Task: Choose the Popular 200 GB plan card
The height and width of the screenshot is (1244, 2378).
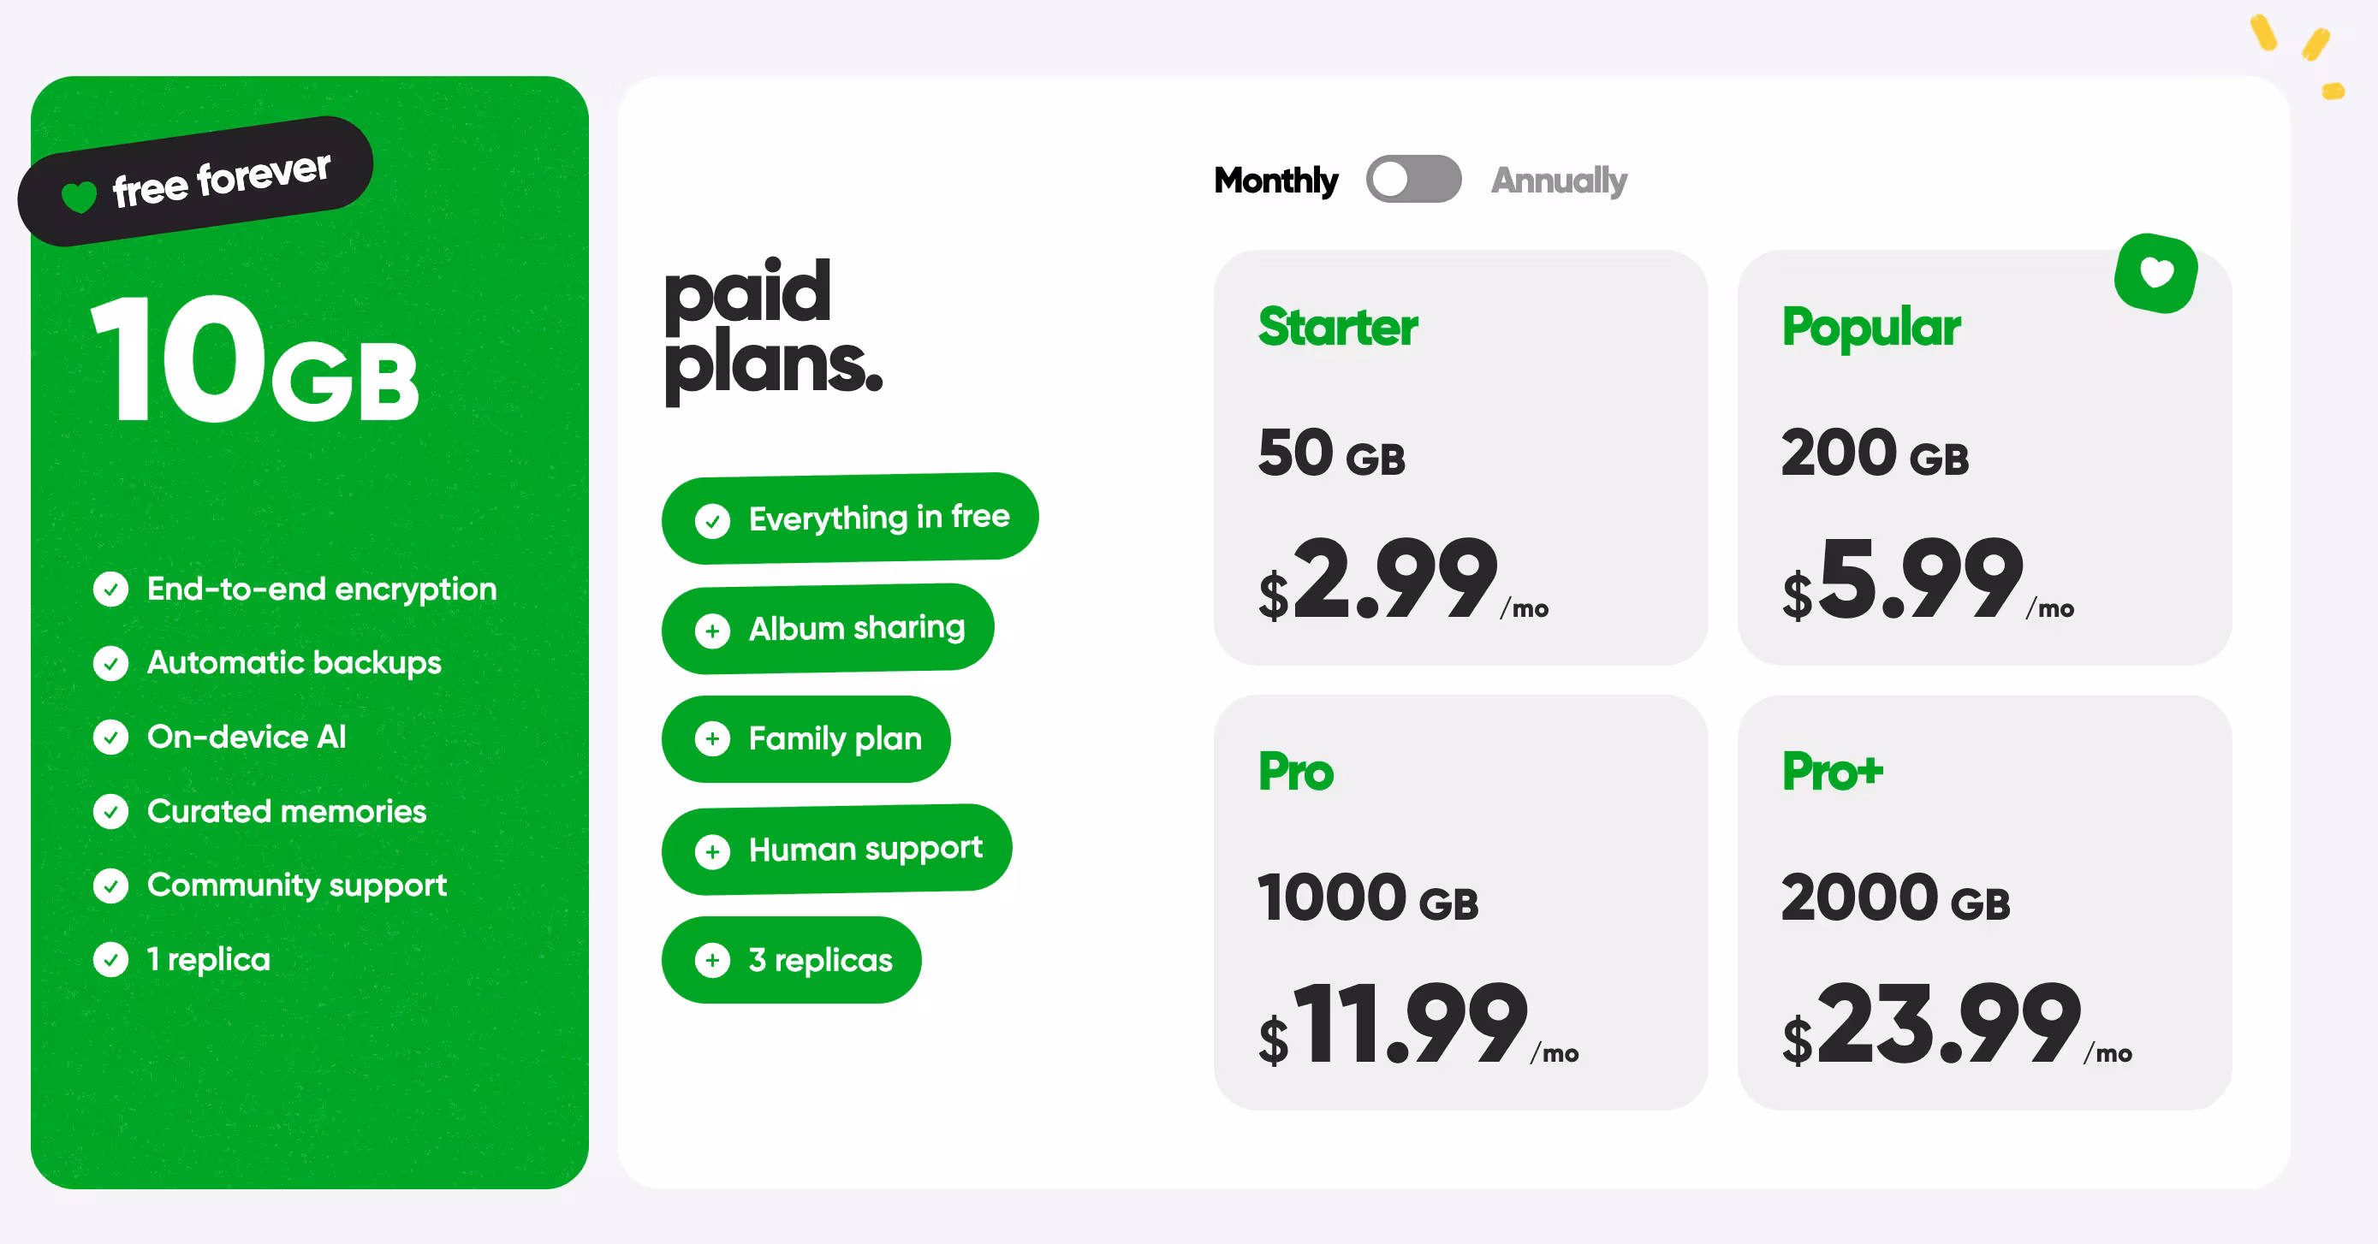Action: [1984, 458]
